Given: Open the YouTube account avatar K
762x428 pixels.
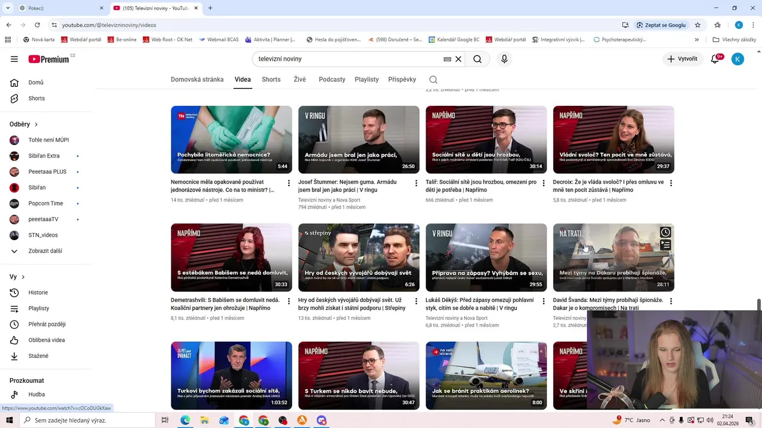Looking at the screenshot, I should coord(738,59).
